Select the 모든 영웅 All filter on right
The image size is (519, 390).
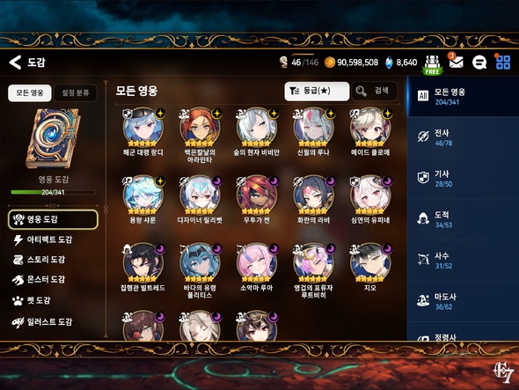click(x=464, y=97)
